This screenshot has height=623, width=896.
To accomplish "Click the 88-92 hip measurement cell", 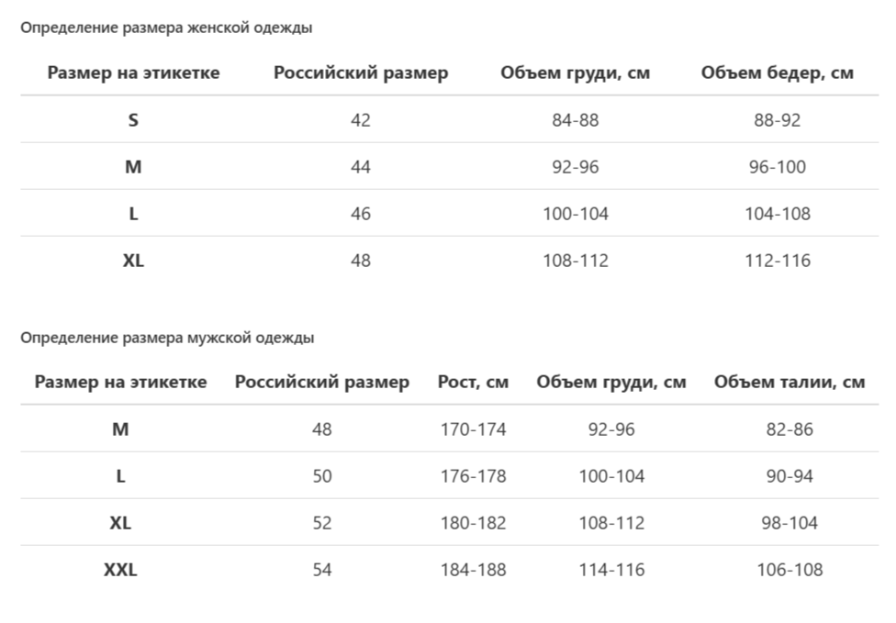I will pos(778,120).
